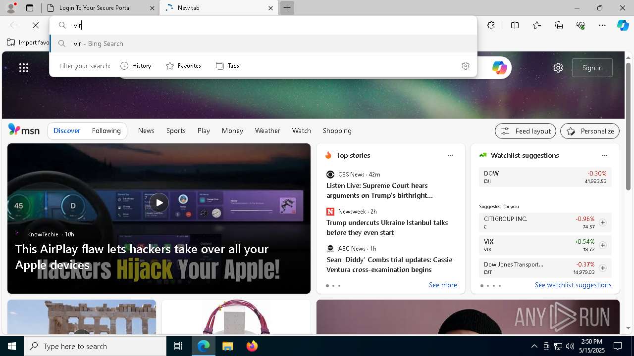Open the notifications center icon

[x=618, y=346]
